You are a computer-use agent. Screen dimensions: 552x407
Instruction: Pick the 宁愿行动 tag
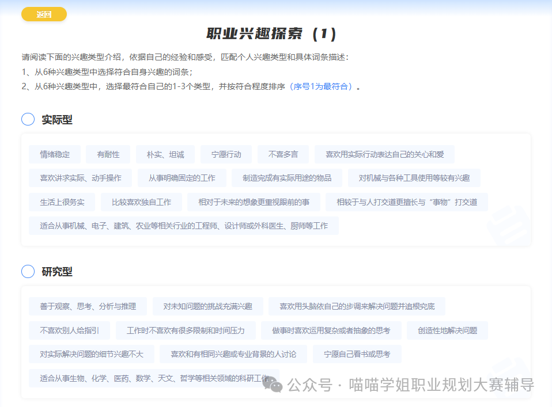[x=226, y=154]
